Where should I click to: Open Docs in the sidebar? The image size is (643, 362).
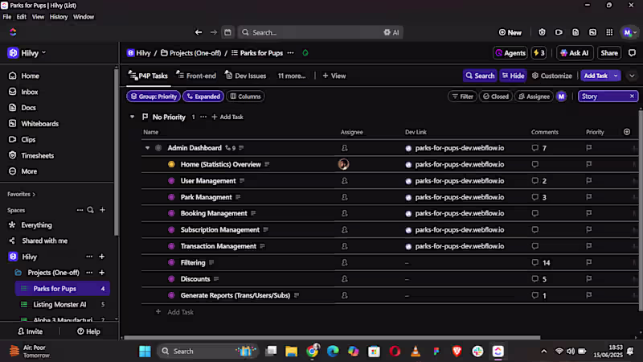point(28,108)
